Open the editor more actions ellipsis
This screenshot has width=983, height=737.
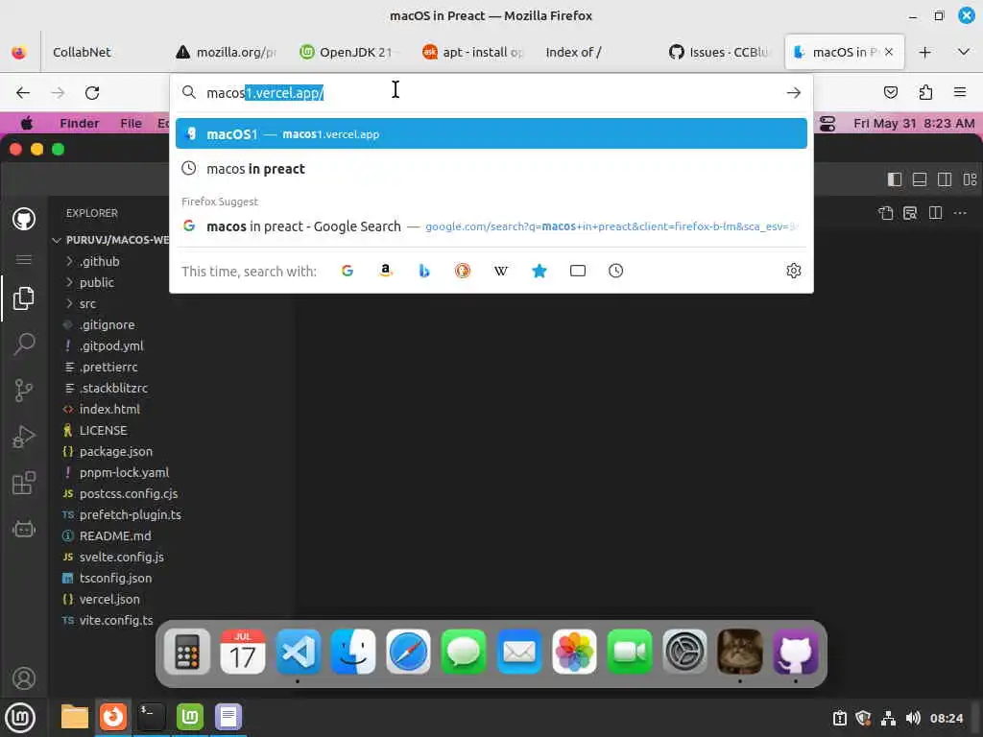[x=960, y=214]
